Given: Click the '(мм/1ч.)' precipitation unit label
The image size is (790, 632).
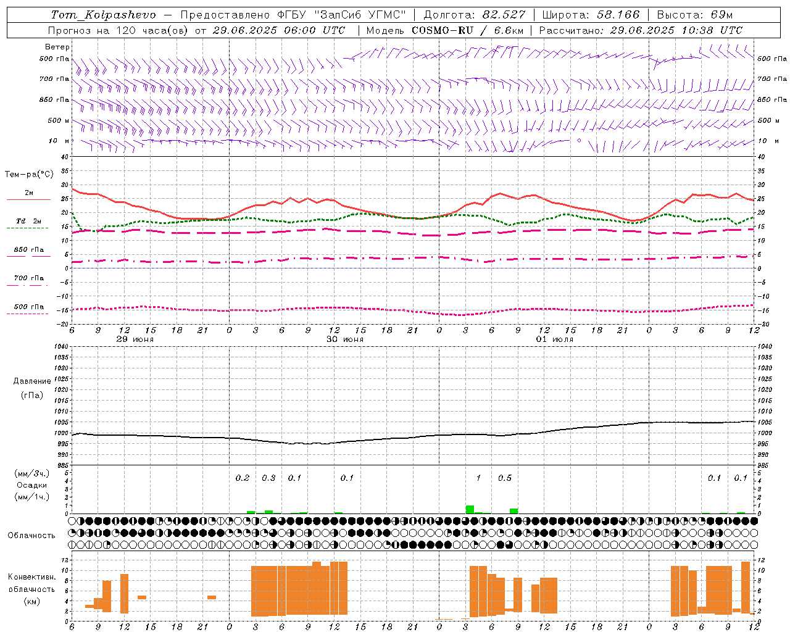Looking at the screenshot, I should pos(31,497).
